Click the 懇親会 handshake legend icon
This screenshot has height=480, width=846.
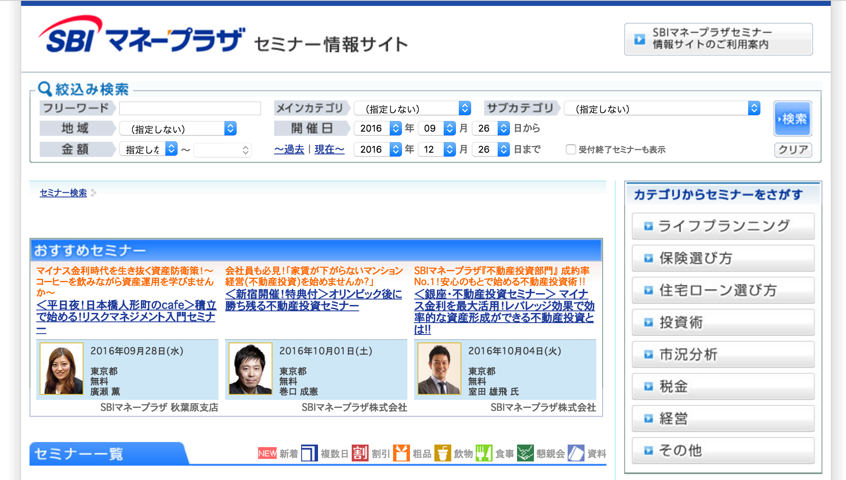(x=525, y=453)
